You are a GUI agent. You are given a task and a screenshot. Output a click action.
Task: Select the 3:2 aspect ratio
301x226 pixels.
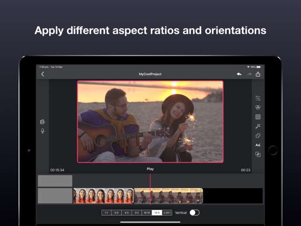(137, 213)
